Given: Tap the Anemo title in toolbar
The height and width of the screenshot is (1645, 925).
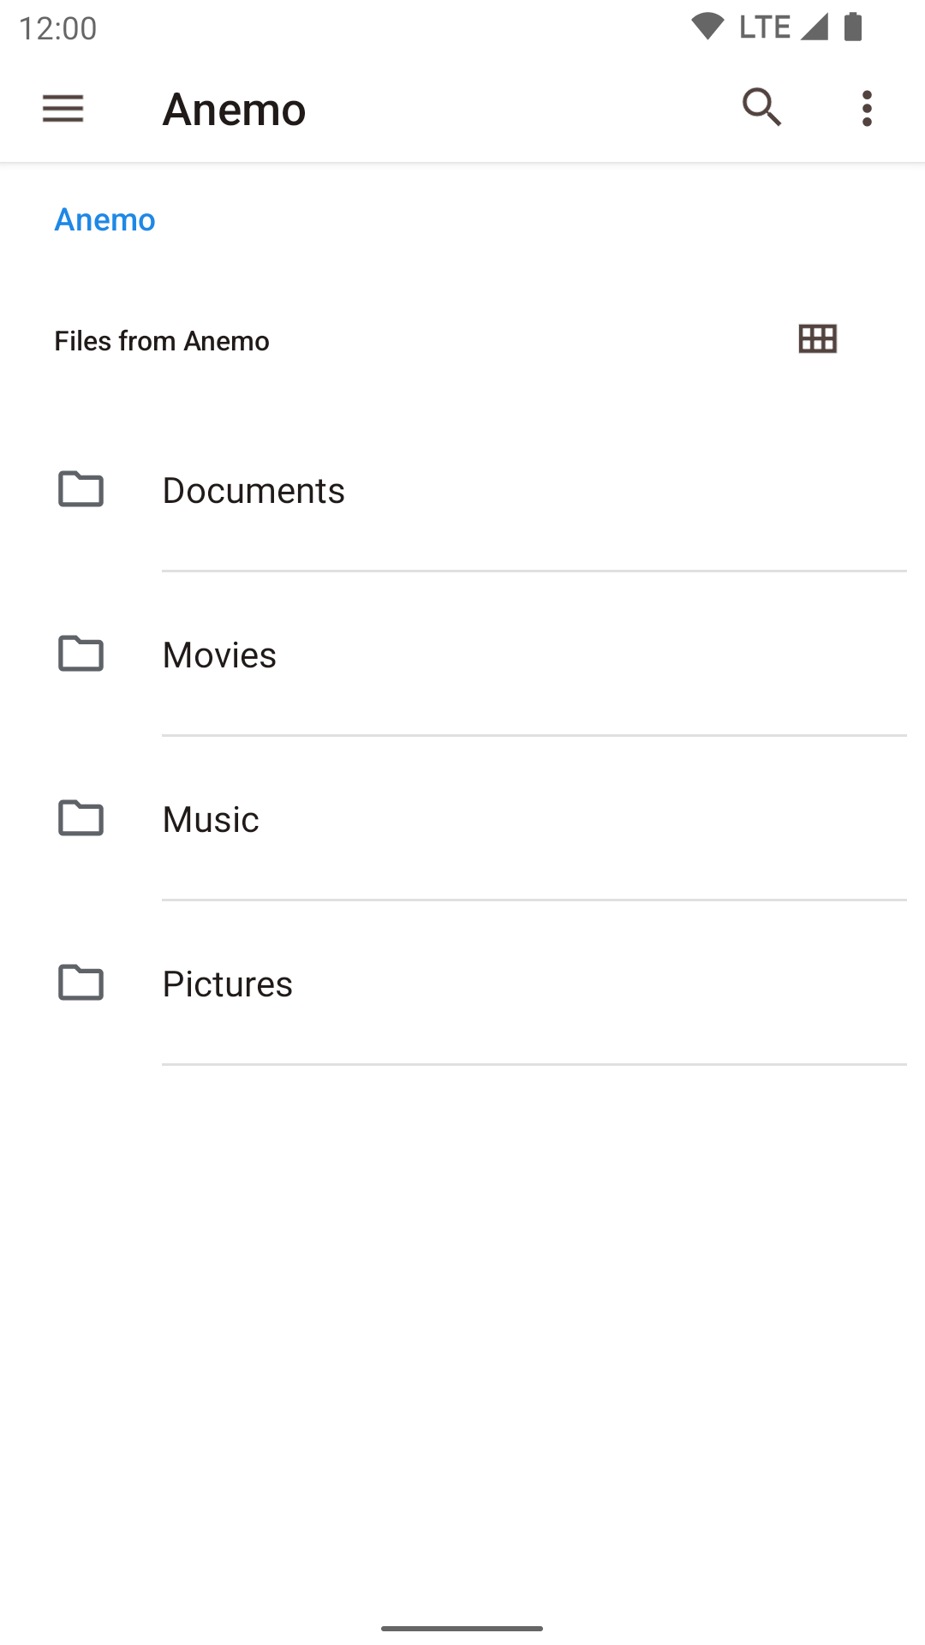Looking at the screenshot, I should pos(234,110).
